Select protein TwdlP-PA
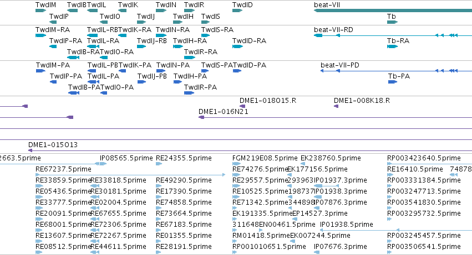Screen dimensions: 472x255 tap(66, 76)
